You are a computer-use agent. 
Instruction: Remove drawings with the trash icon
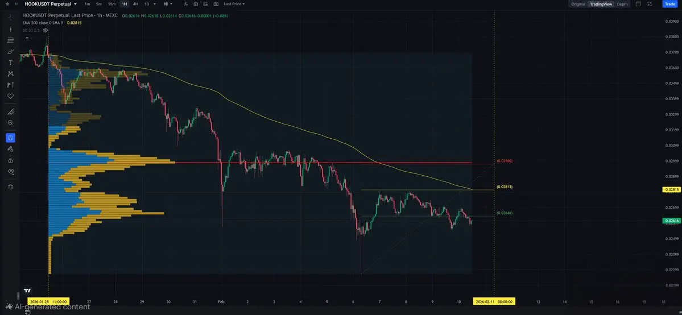pyautogui.click(x=11, y=186)
